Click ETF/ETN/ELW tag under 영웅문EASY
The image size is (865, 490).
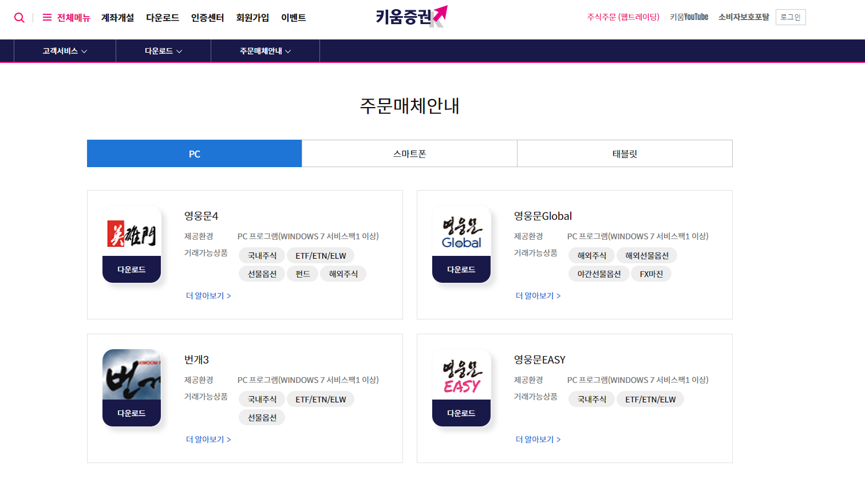pos(650,399)
